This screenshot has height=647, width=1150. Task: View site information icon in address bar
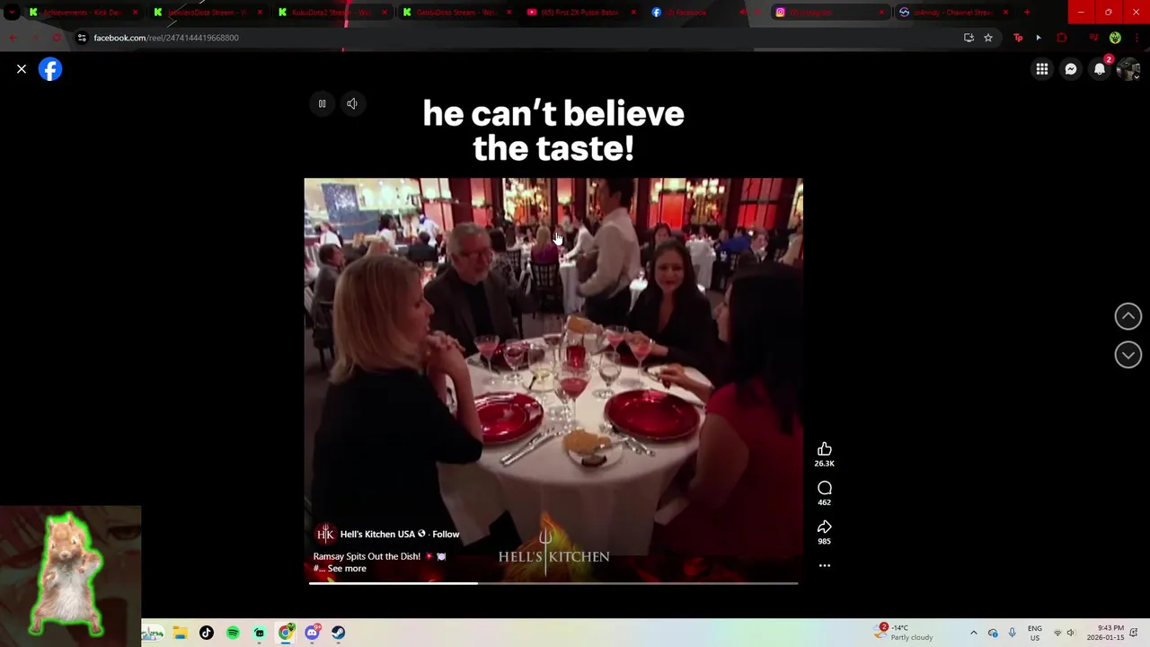click(82, 38)
